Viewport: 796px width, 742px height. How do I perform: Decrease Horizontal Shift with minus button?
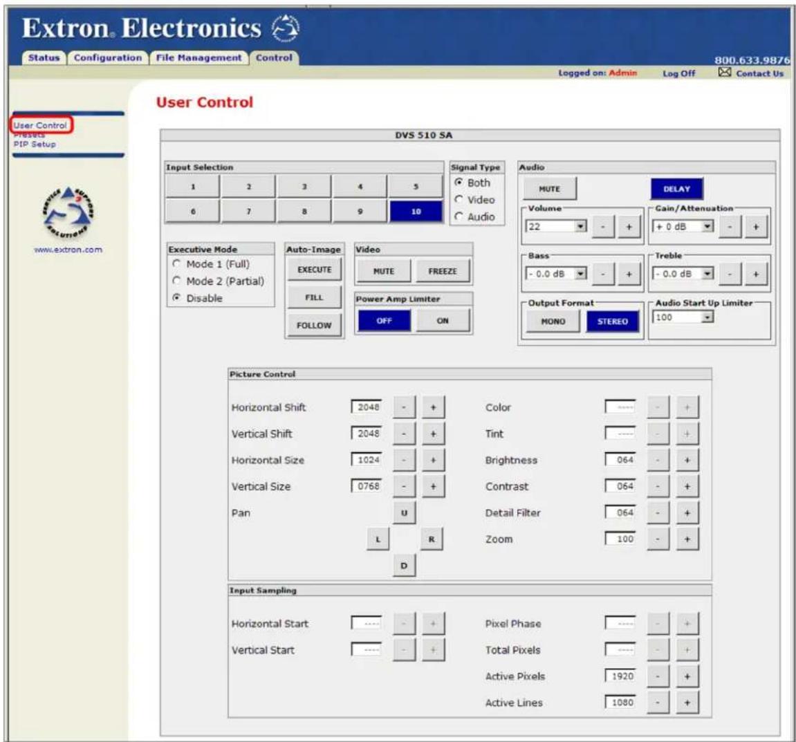[404, 407]
